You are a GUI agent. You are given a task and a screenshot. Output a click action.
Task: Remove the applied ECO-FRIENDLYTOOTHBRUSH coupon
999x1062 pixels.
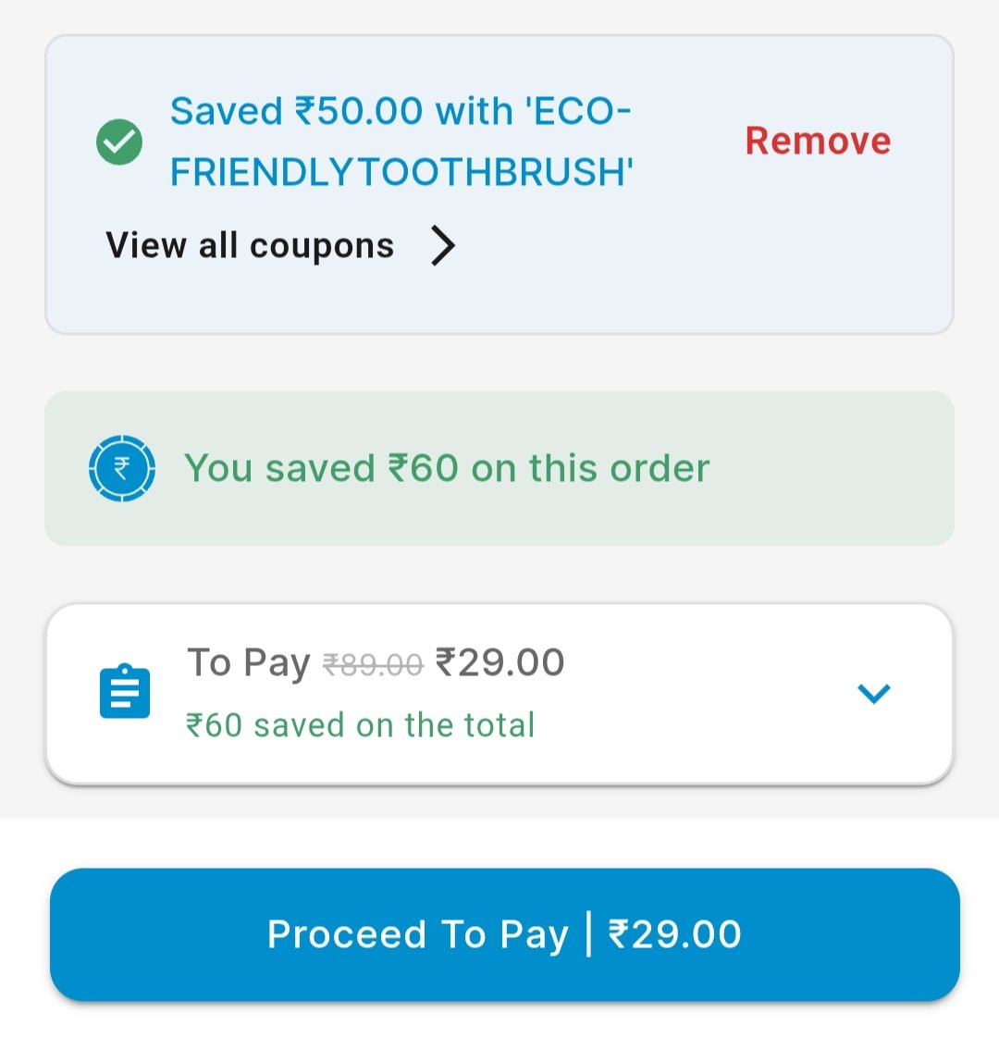tap(818, 142)
